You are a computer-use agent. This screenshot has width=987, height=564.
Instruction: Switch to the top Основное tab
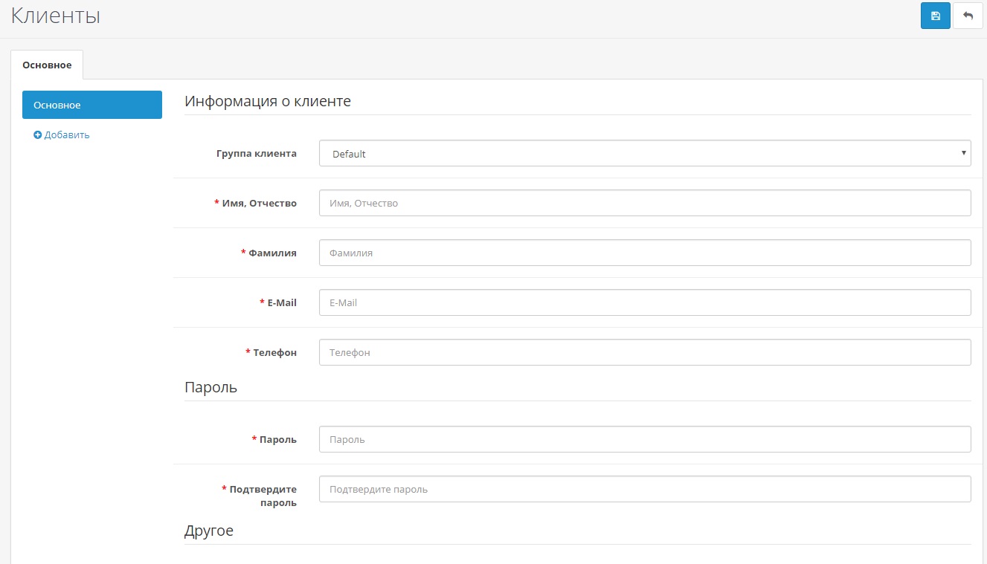pos(47,65)
